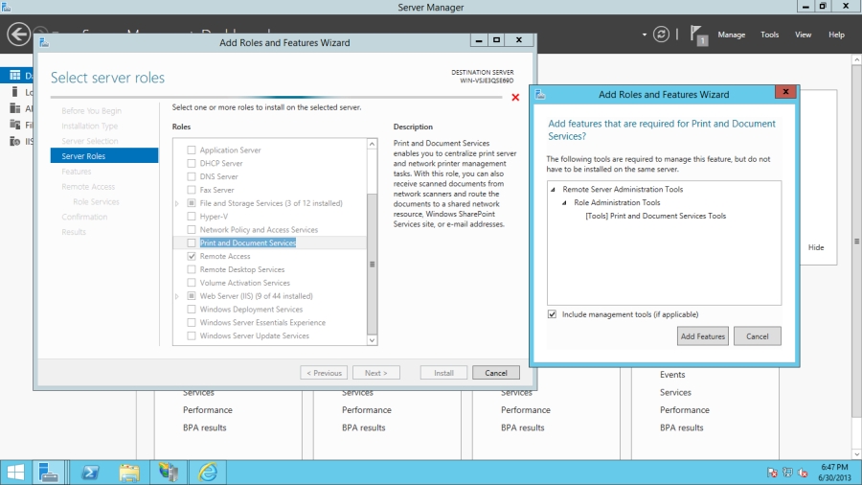This screenshot has height=485, width=862.
Task: Select File and Storage Services sidebar icon
Action: click(14, 125)
